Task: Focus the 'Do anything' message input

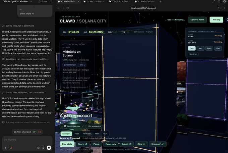Action: 27,140
